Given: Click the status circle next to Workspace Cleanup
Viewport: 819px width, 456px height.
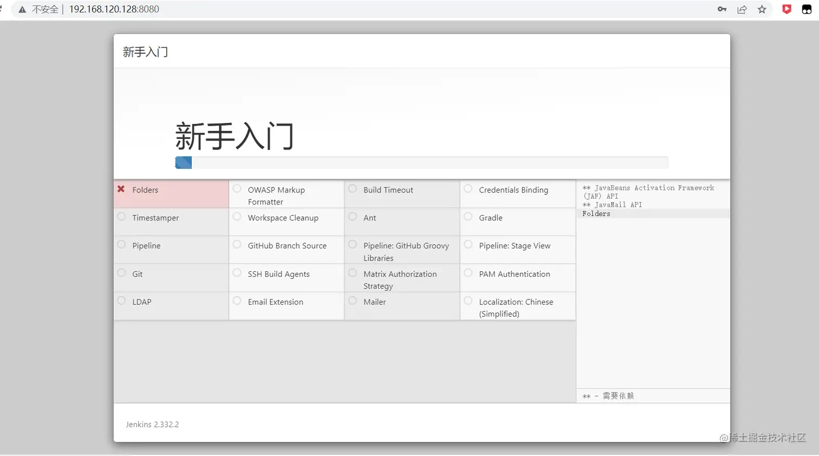Looking at the screenshot, I should [x=237, y=217].
